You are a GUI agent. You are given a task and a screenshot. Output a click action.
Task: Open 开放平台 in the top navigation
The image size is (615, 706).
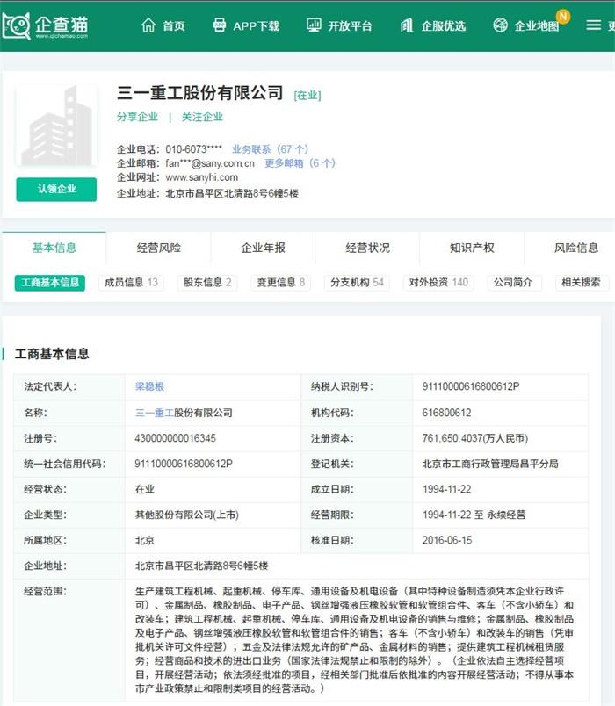[350, 25]
